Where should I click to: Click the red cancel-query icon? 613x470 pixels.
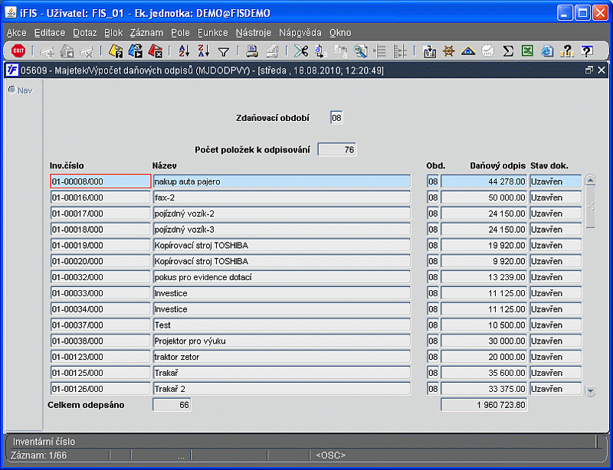pyautogui.click(x=156, y=51)
